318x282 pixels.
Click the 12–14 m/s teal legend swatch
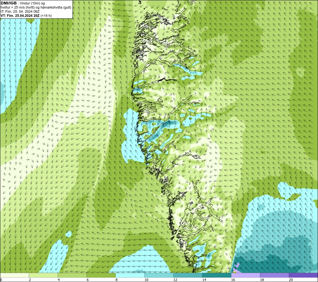tap(188, 275)
